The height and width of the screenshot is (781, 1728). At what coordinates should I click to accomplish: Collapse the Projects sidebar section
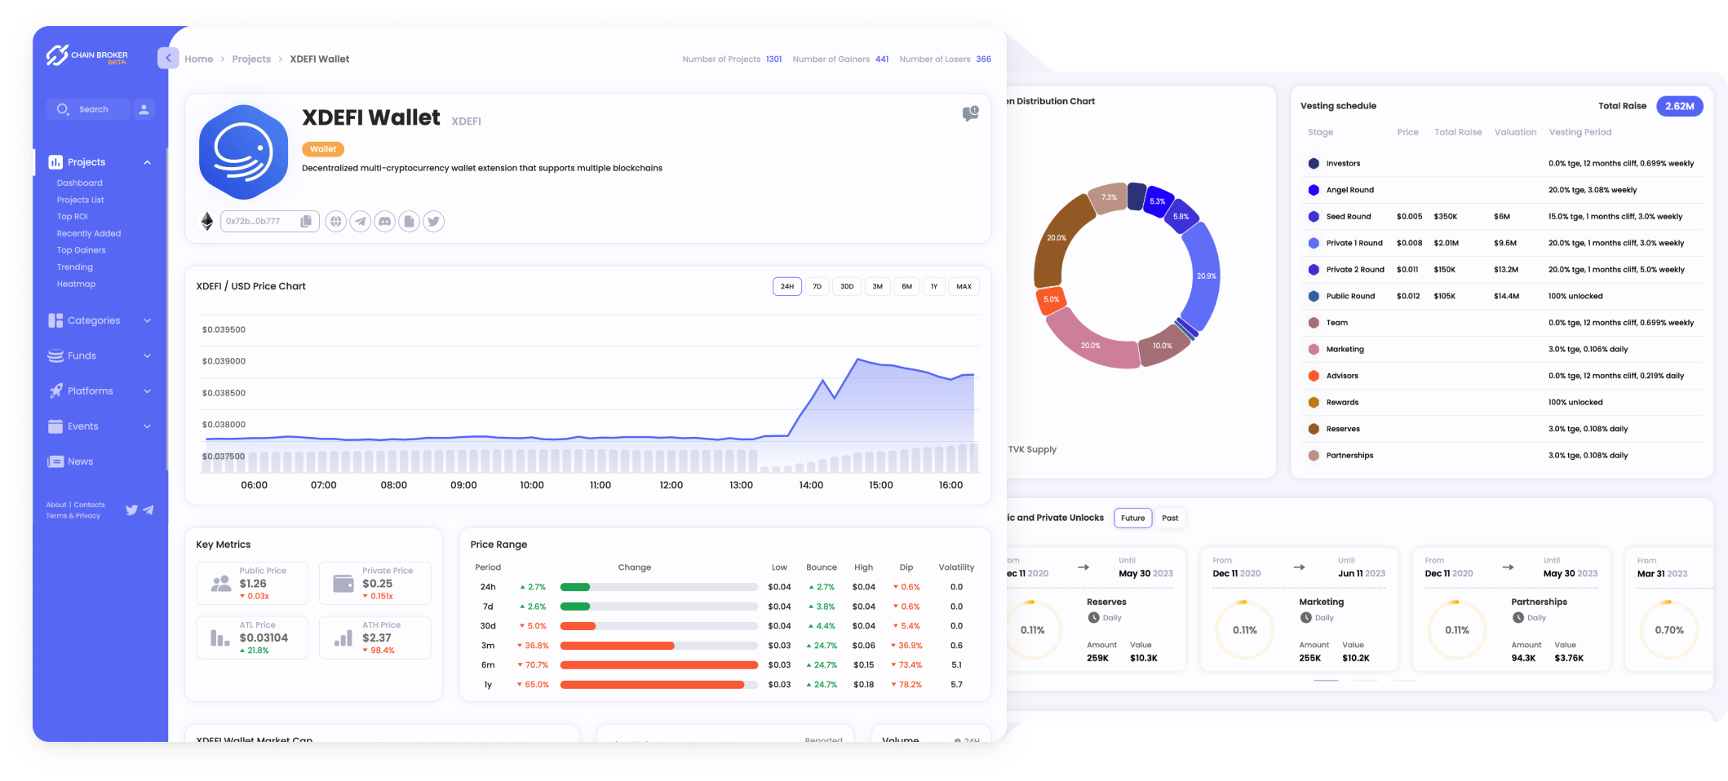click(147, 162)
